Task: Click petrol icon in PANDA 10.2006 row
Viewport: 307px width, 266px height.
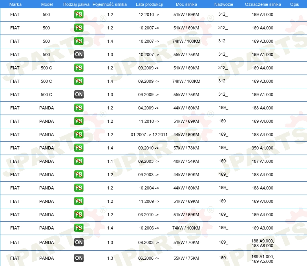Action: (x=79, y=228)
